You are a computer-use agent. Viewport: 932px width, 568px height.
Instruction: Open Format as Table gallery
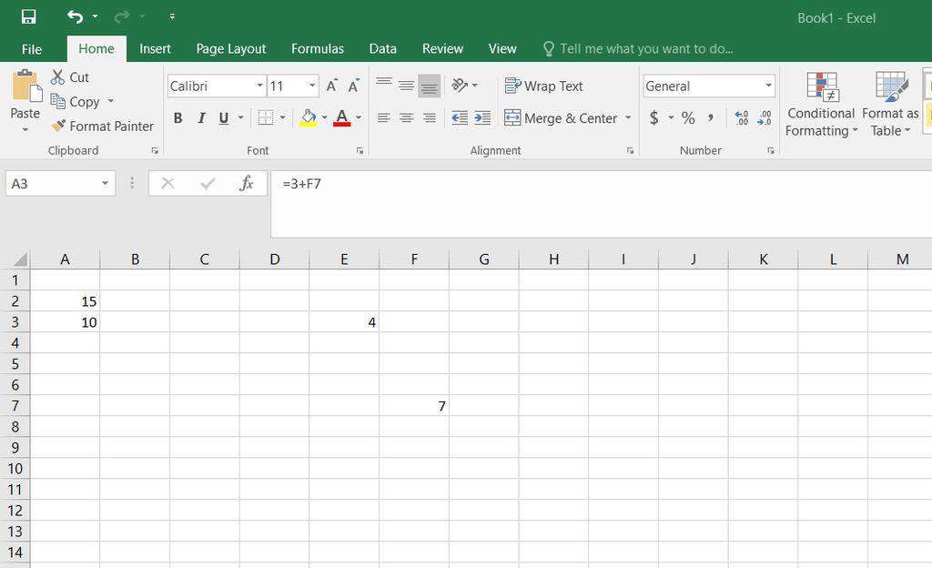890,105
